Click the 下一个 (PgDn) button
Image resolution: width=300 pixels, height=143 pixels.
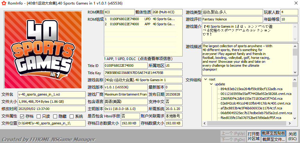pyautogui.click(x=233, y=139)
